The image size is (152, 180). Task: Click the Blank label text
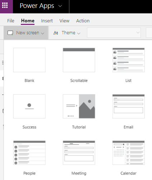tap(29, 80)
